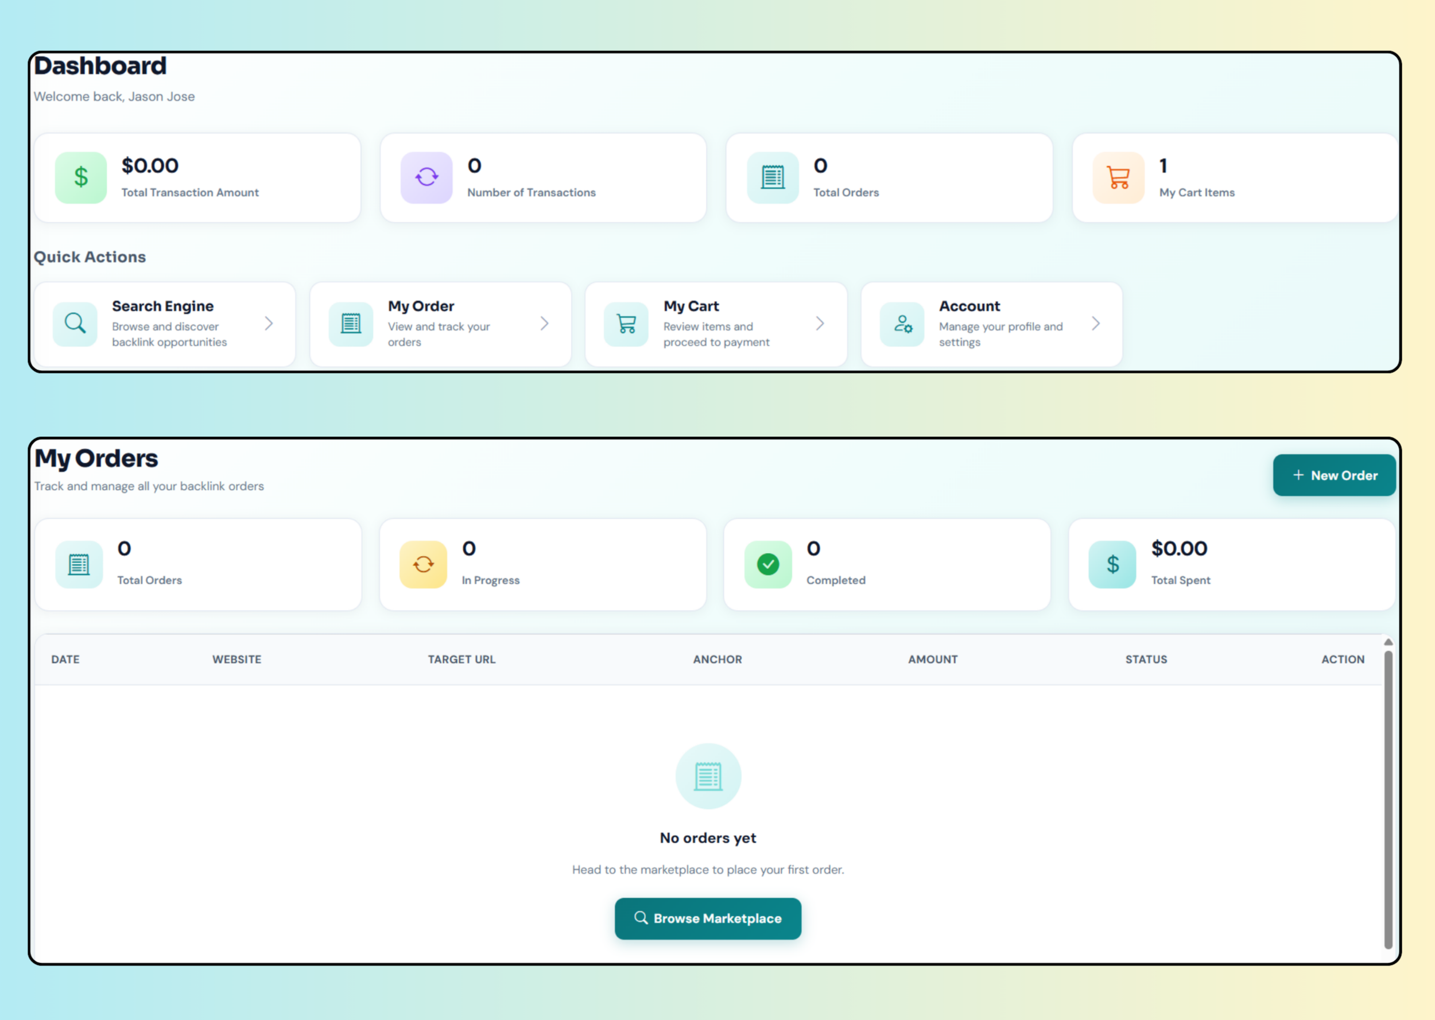Image resolution: width=1435 pixels, height=1020 pixels.
Task: Click the orange cart My Cart Items icon
Action: (x=1119, y=178)
